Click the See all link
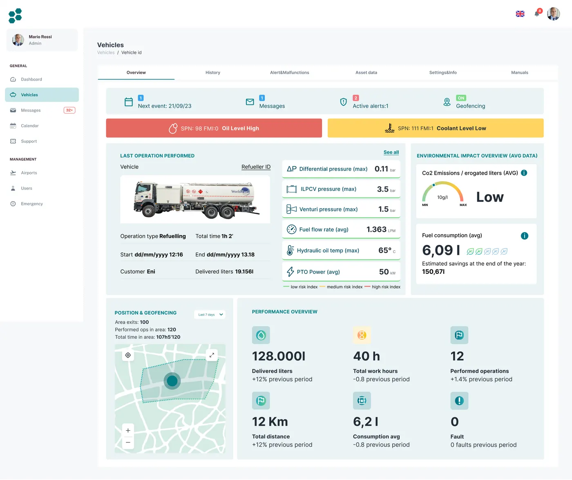The height and width of the screenshot is (480, 572). [x=391, y=152]
